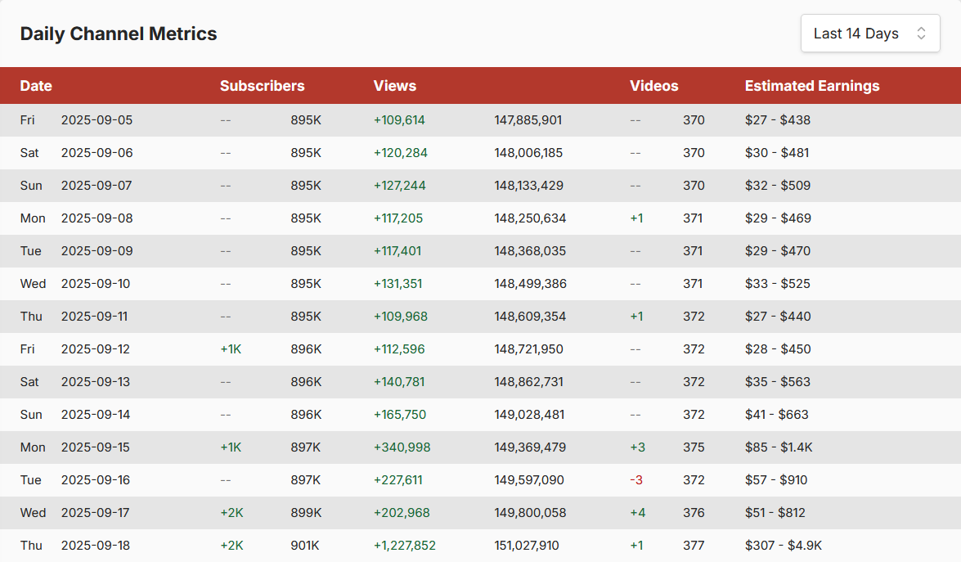The image size is (961, 562).
Task: Click the Date column header
Action: [x=36, y=86]
